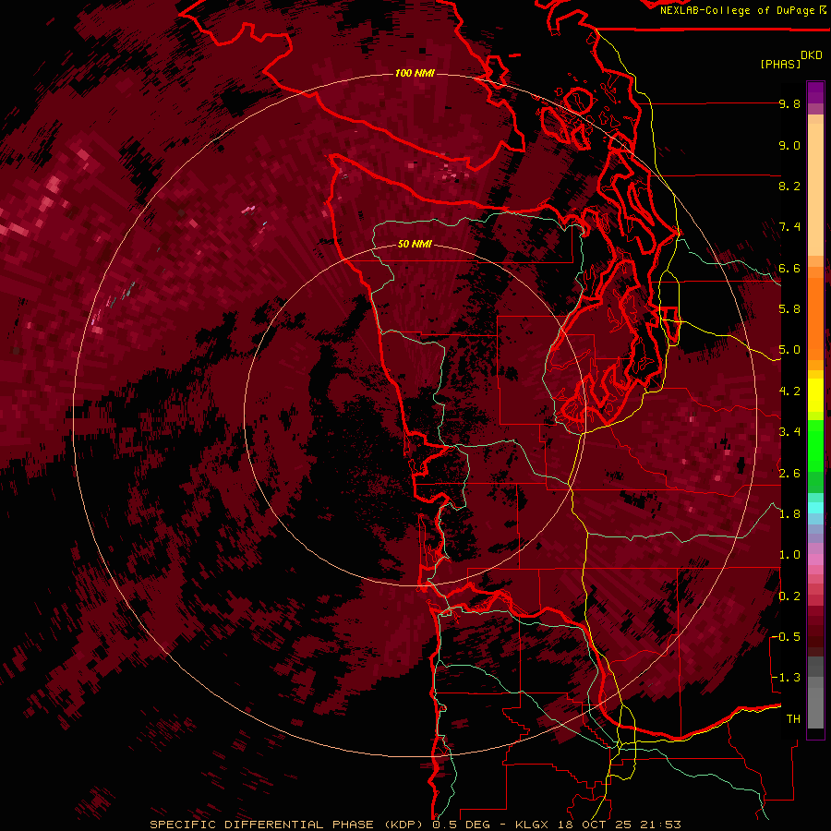Click the SPECIFIC DIFFERENTIAL PHASE (KDP) caption
The height and width of the screenshot is (831, 831).
click(x=286, y=825)
